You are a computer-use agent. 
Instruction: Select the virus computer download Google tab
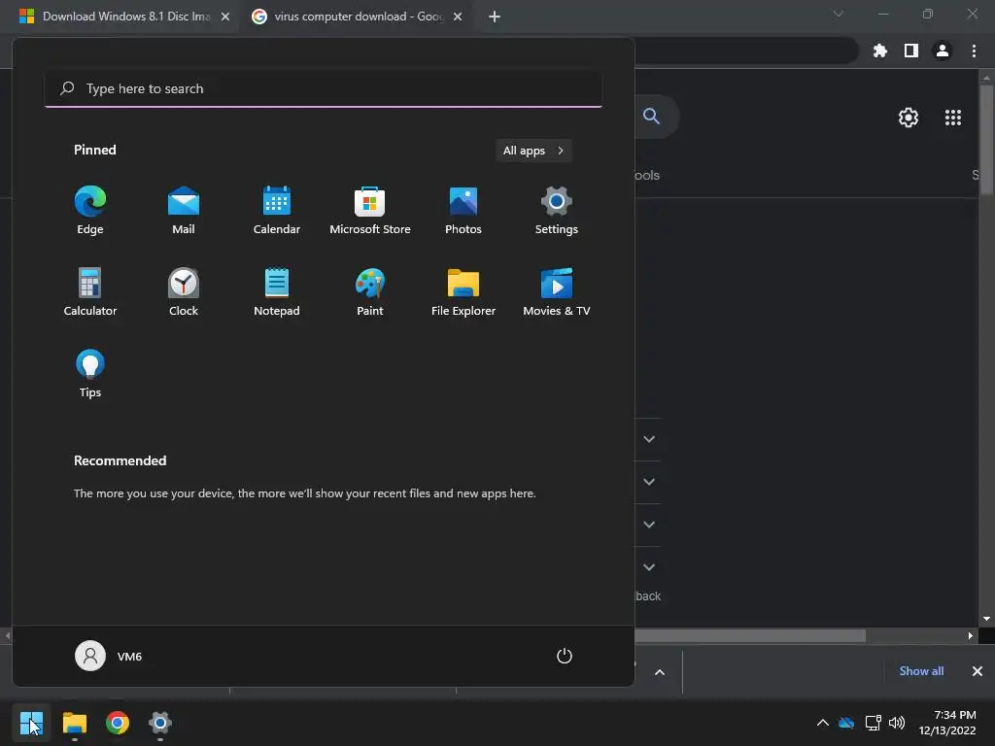click(x=358, y=17)
